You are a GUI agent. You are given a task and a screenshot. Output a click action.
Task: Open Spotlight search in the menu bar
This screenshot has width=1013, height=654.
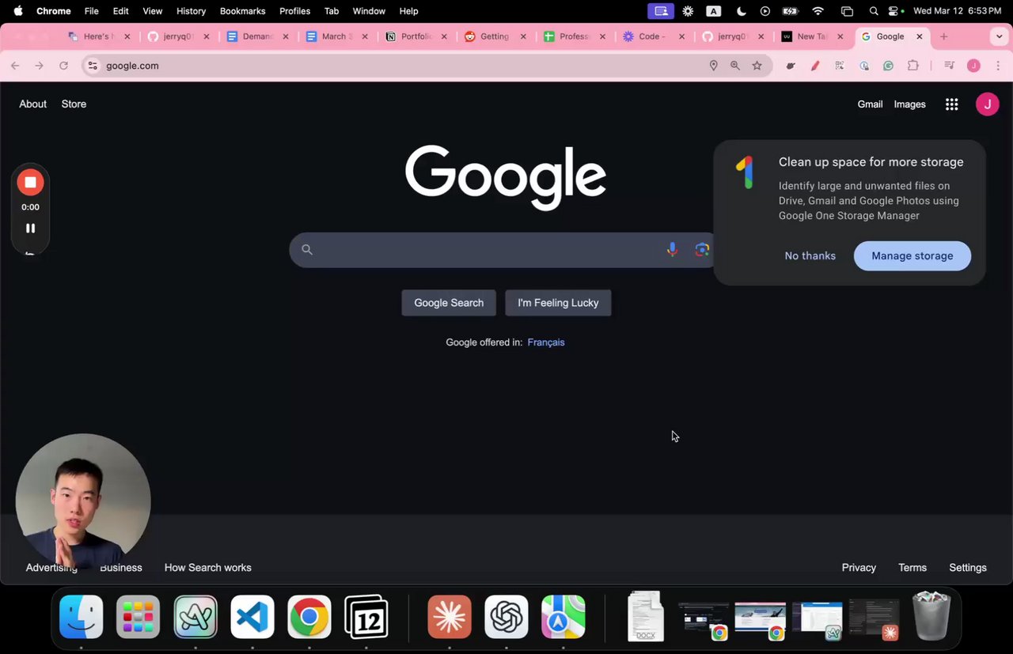tap(874, 11)
